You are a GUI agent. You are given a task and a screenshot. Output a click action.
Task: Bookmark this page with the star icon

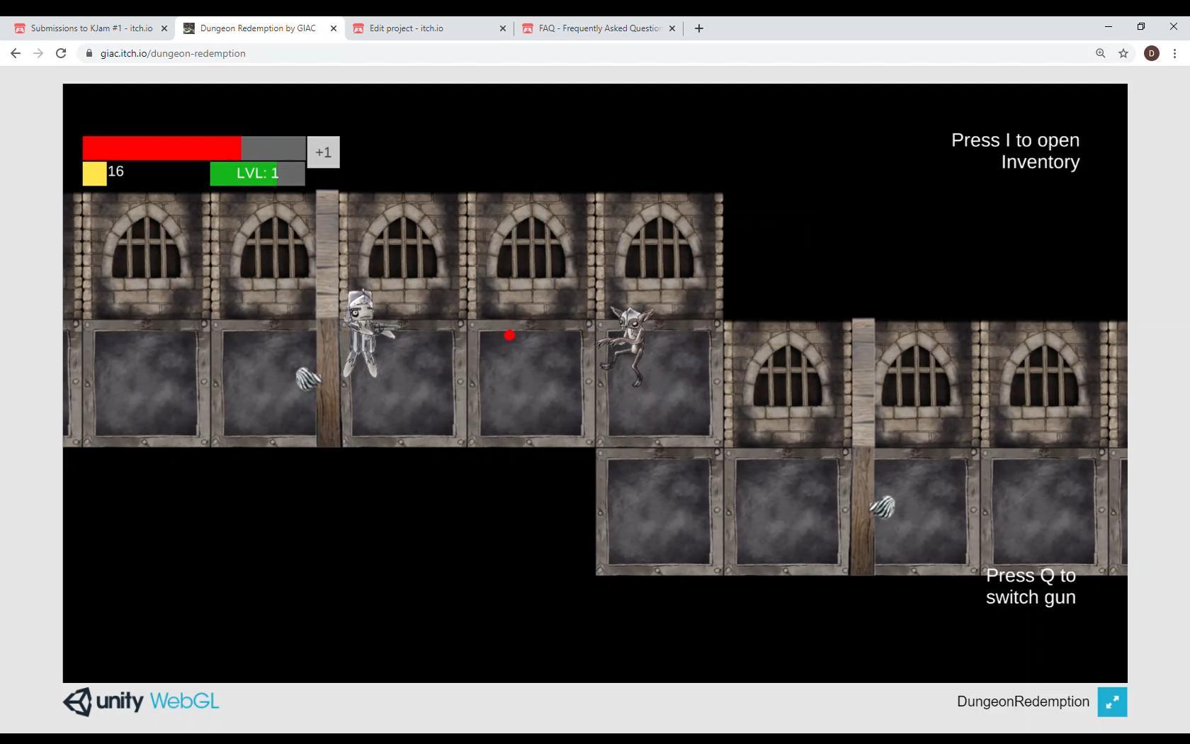click(x=1123, y=53)
